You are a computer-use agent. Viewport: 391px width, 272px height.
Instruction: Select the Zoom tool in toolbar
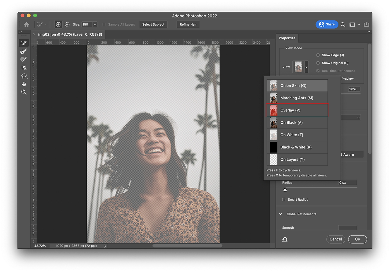click(x=24, y=92)
